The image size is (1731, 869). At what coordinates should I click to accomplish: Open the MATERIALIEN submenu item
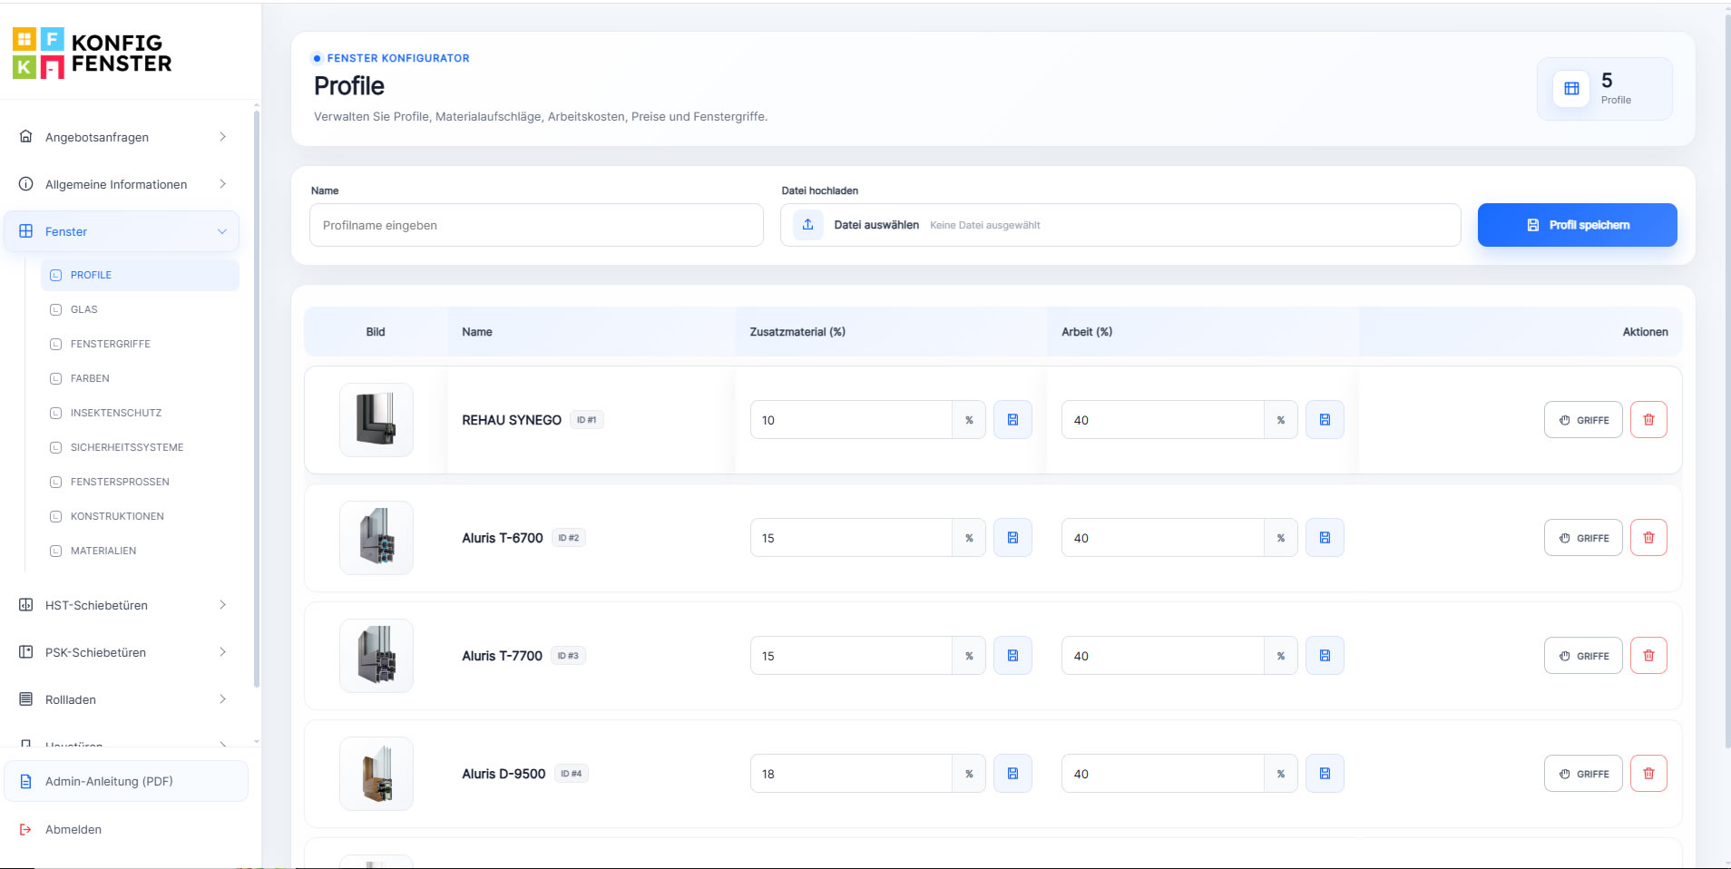pyautogui.click(x=140, y=551)
